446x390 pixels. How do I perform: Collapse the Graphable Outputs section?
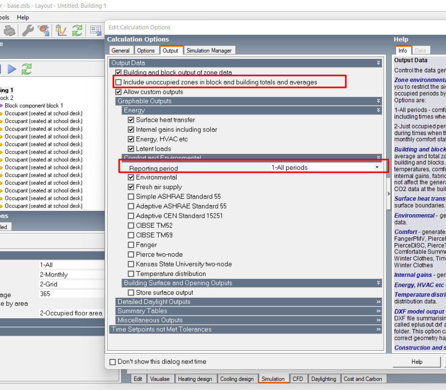[x=378, y=101]
